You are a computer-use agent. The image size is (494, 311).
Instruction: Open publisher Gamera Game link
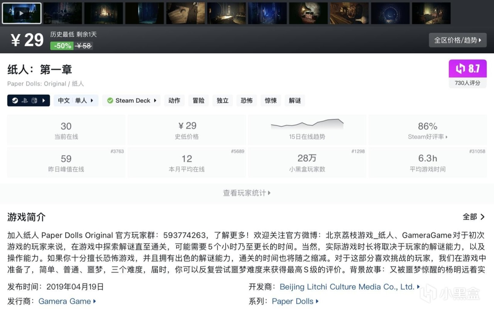(x=67, y=301)
